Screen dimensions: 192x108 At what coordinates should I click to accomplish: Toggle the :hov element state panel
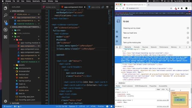coord(158,89)
